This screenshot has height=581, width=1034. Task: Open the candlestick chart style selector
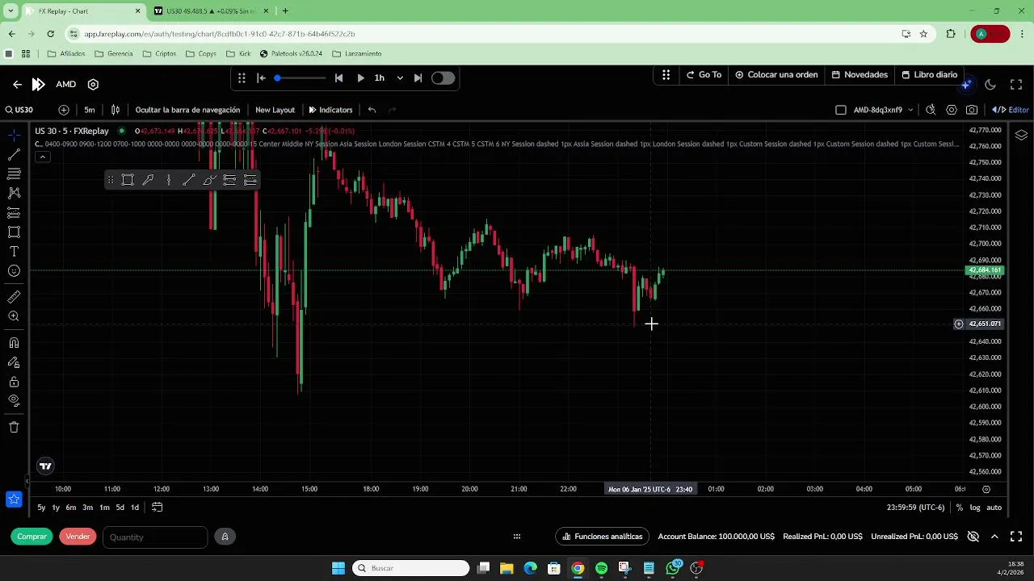tap(116, 110)
